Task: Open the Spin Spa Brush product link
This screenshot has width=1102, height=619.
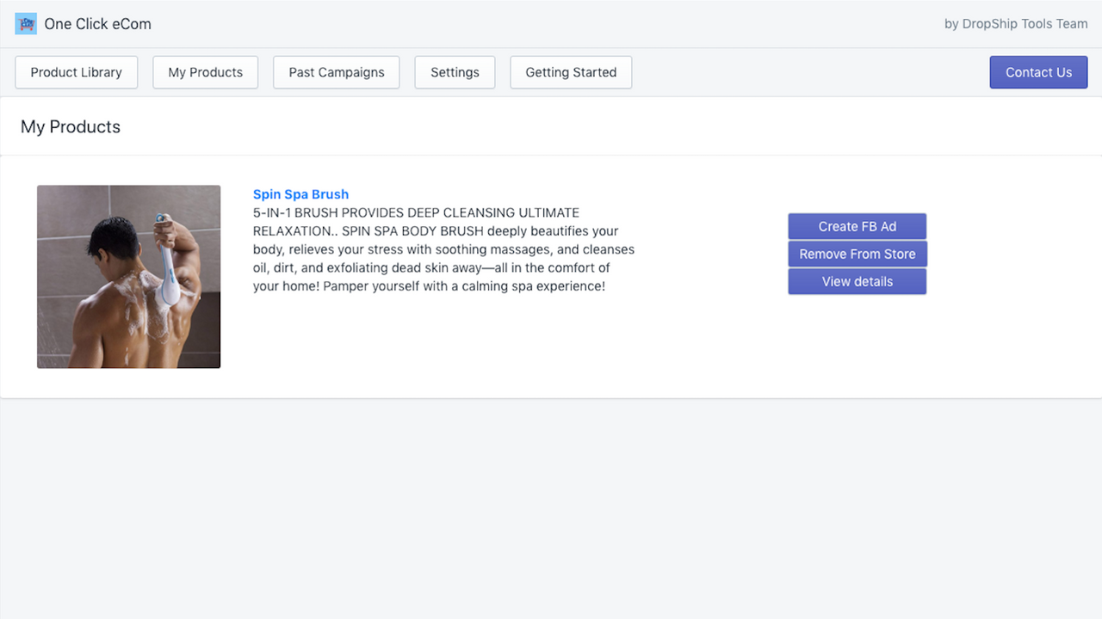Action: click(300, 194)
